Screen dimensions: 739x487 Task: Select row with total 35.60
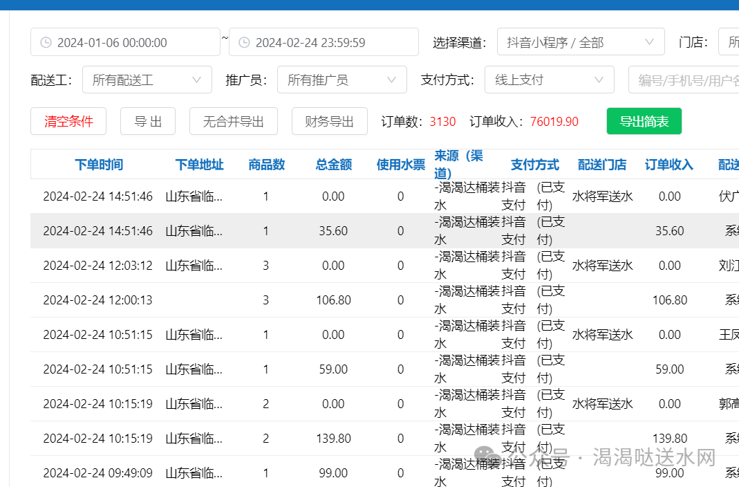[x=384, y=231]
